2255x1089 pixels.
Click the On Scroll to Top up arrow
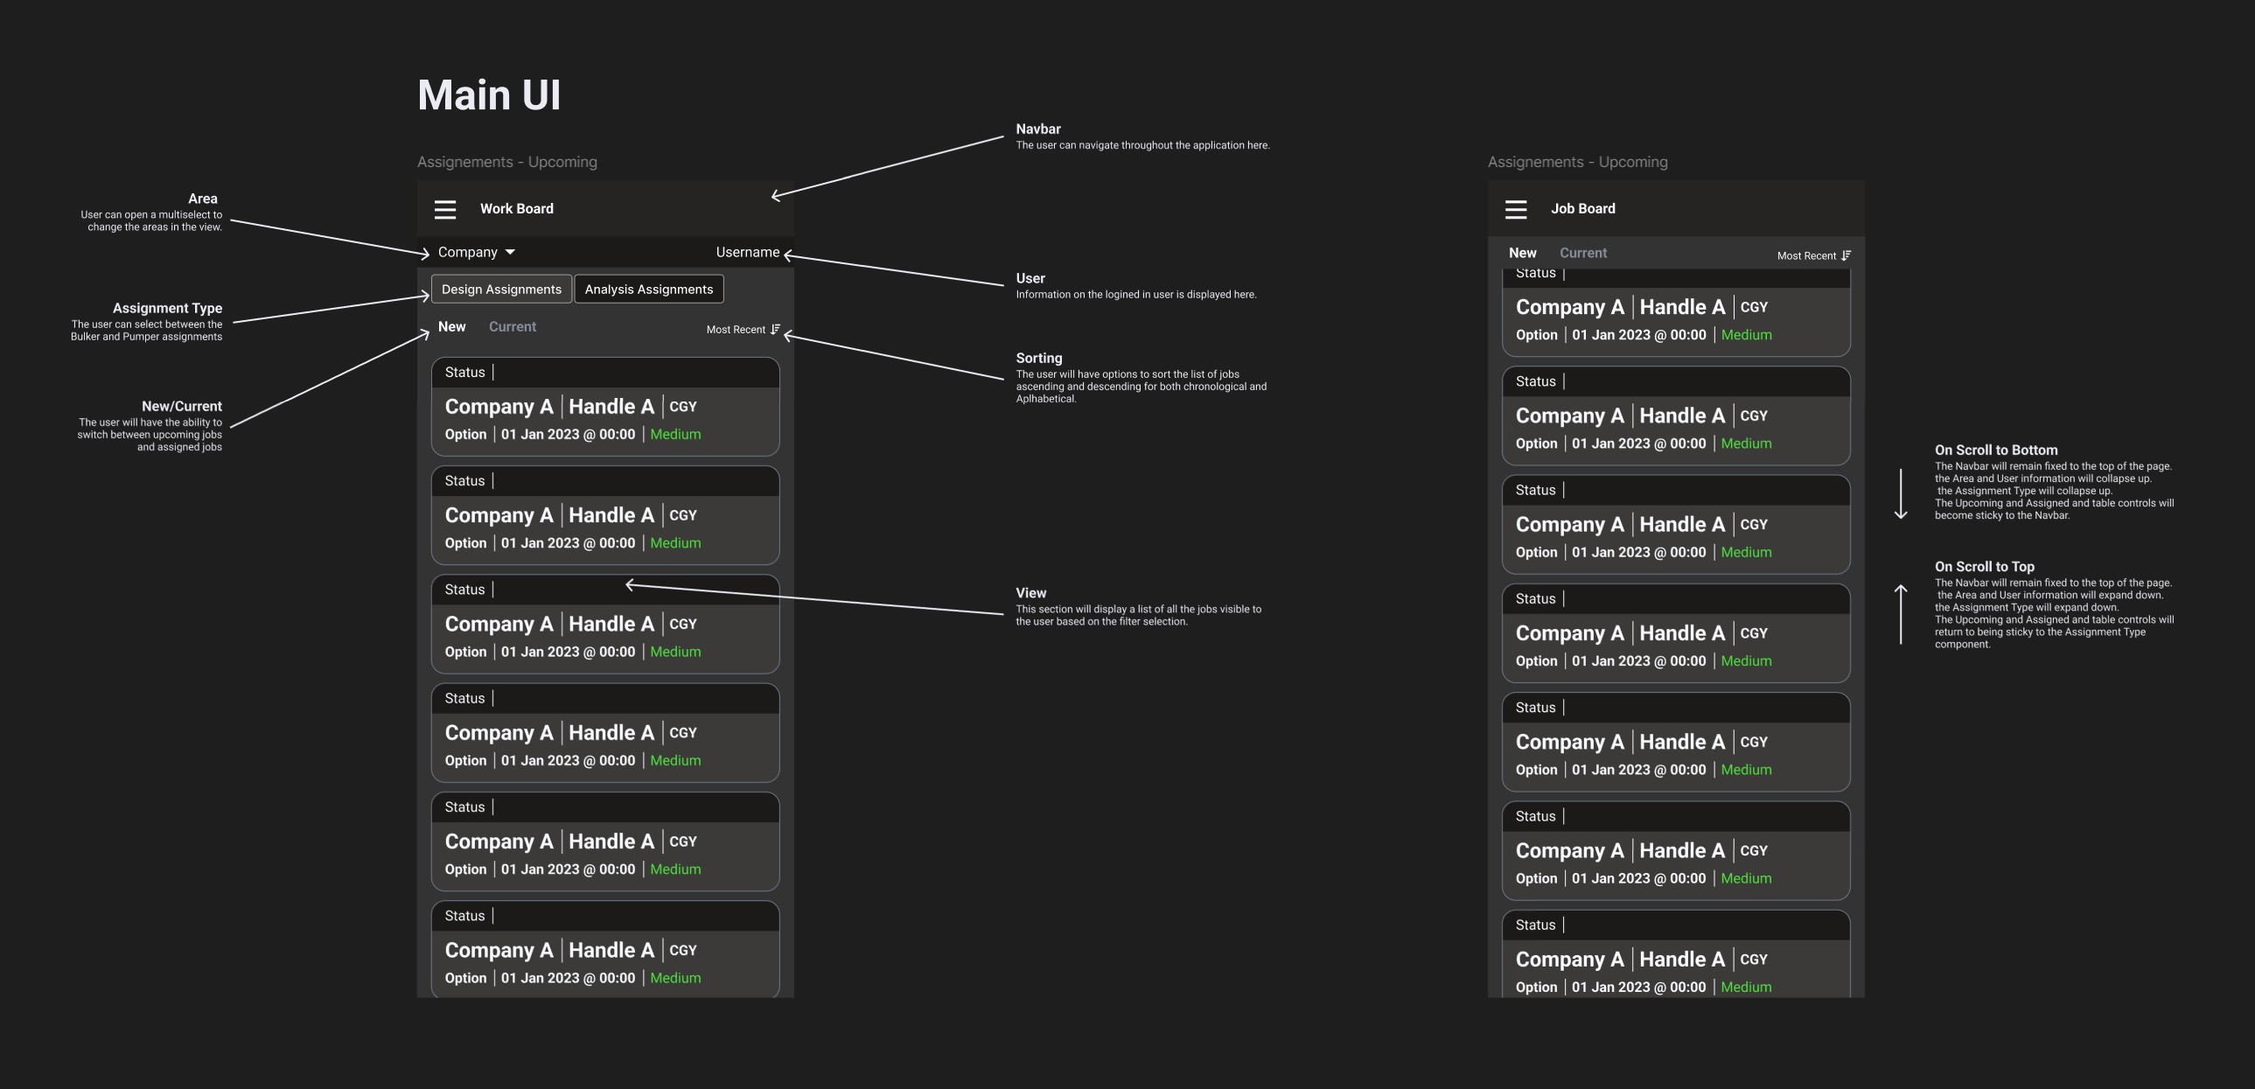[x=1901, y=615]
